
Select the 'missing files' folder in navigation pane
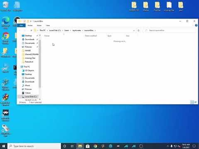tap(30, 58)
